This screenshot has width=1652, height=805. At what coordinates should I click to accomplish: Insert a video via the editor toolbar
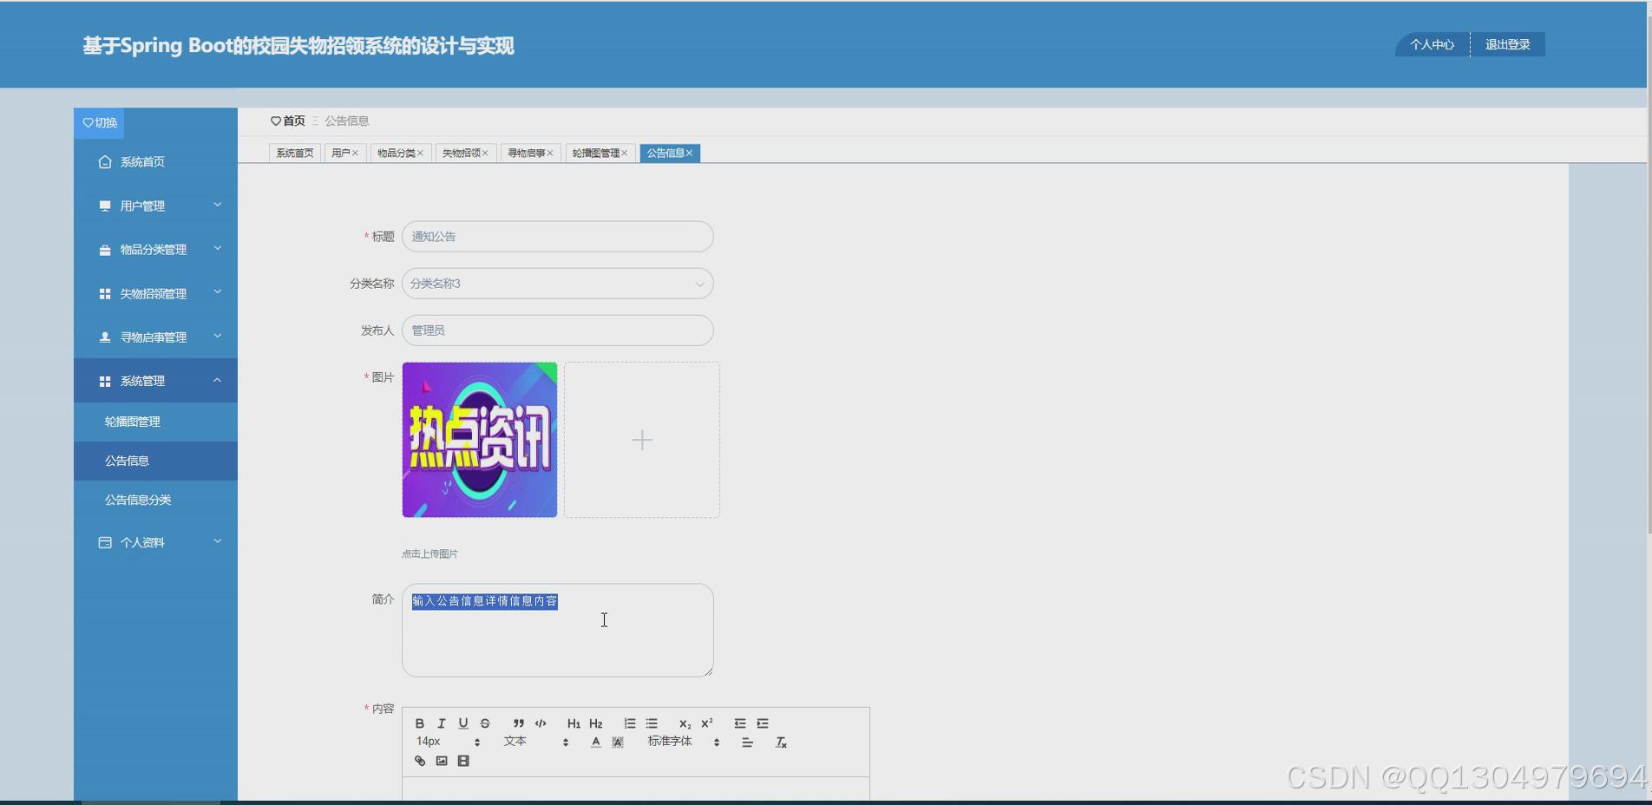click(463, 761)
